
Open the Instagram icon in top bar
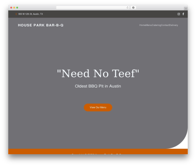tap(179, 14)
